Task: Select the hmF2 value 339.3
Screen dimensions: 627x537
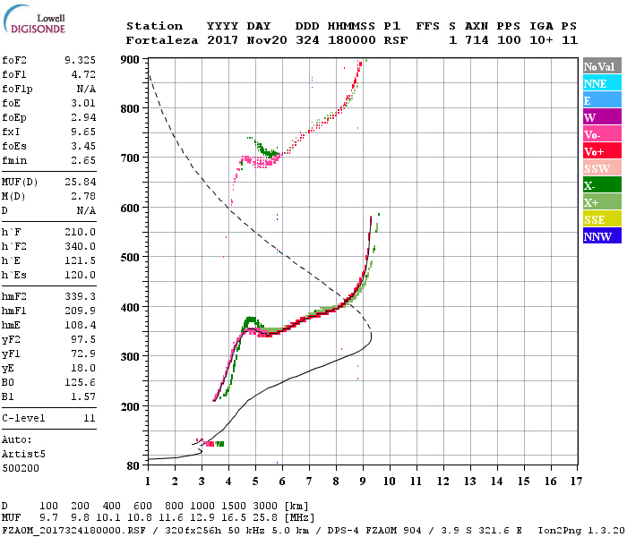Action: (x=81, y=296)
